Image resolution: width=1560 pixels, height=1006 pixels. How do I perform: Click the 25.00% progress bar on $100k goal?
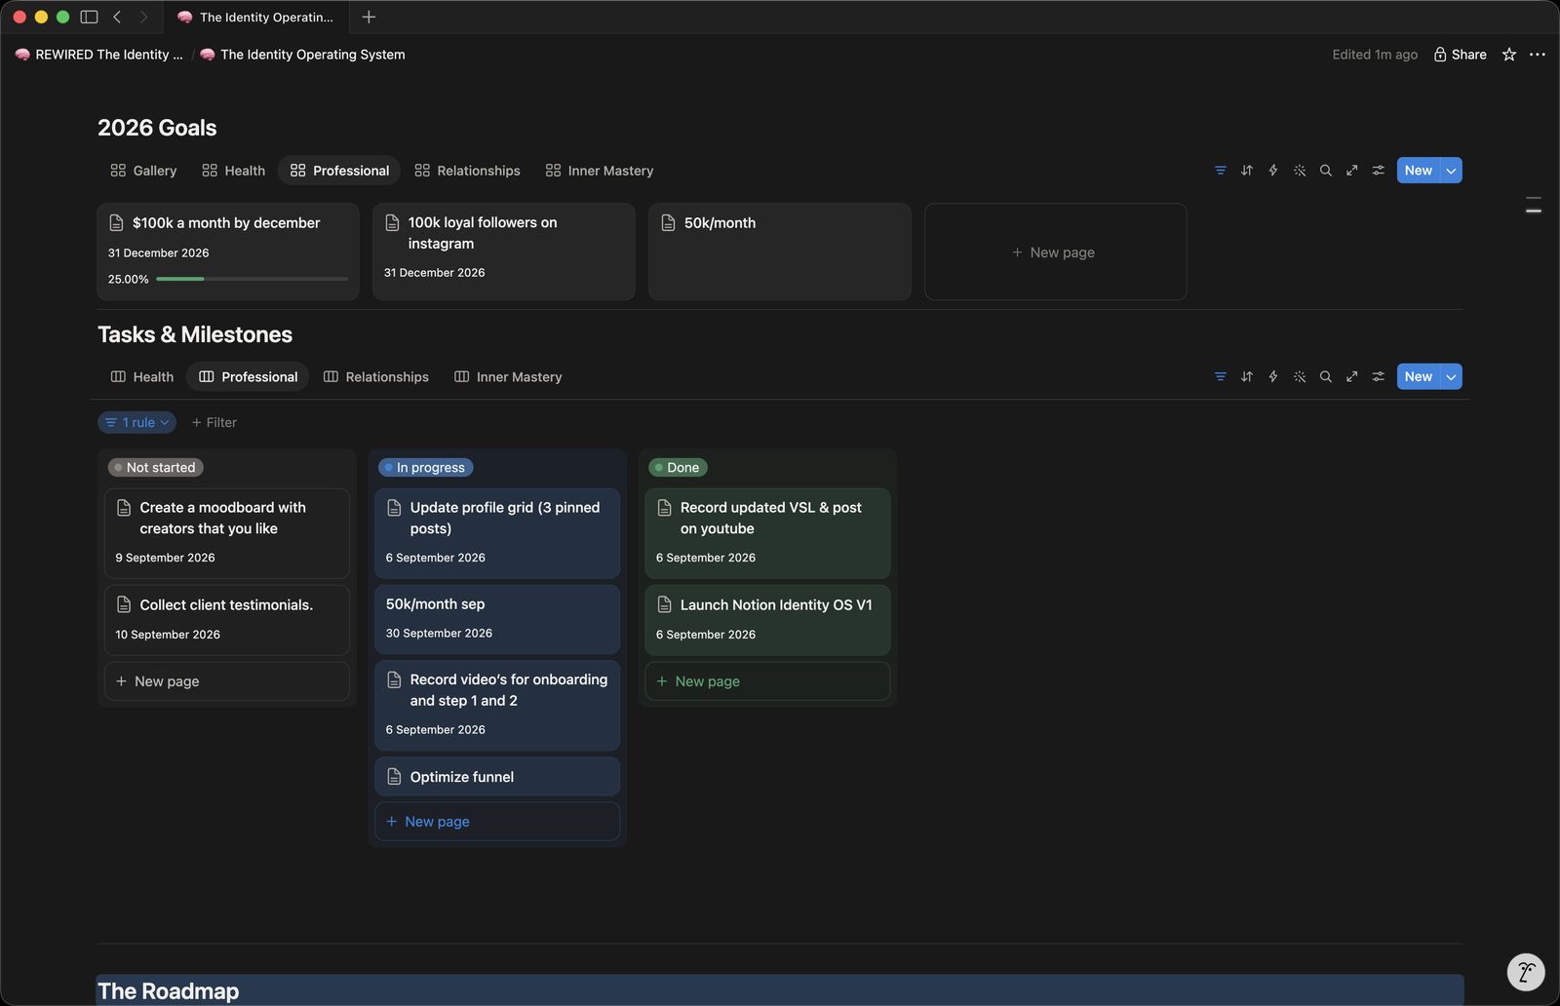pyautogui.click(x=252, y=279)
